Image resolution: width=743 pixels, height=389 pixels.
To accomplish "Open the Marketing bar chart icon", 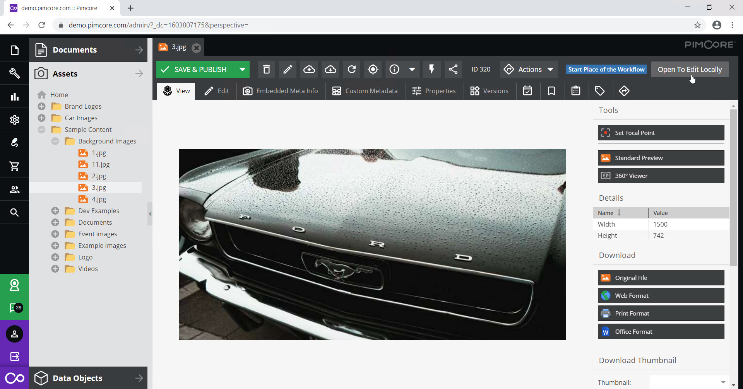I will (x=14, y=96).
